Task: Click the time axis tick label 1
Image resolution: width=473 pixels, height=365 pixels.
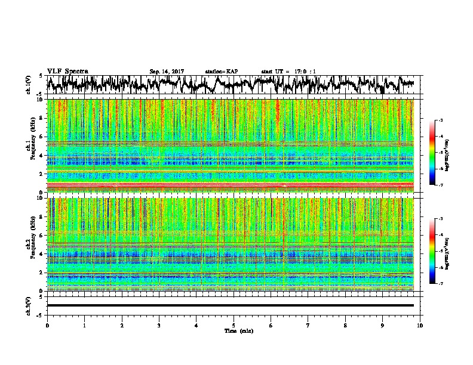Action: (x=84, y=325)
